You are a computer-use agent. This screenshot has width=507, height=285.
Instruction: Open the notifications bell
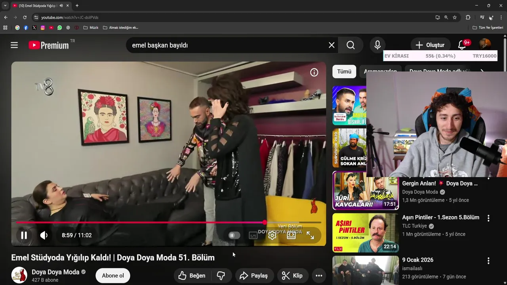coord(462,45)
